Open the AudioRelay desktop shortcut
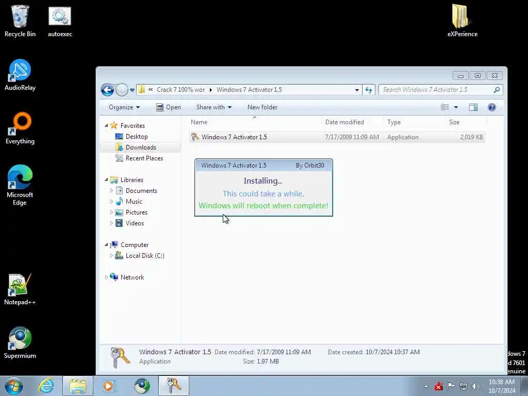This screenshot has height=396, width=528. point(20,75)
